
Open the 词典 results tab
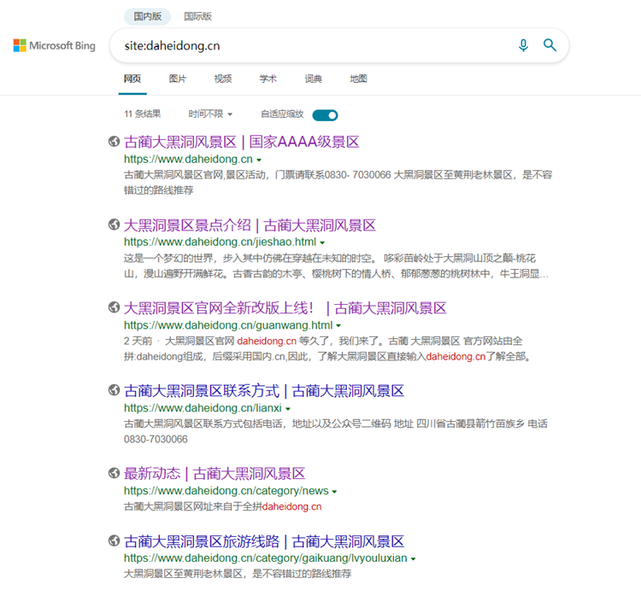point(313,79)
